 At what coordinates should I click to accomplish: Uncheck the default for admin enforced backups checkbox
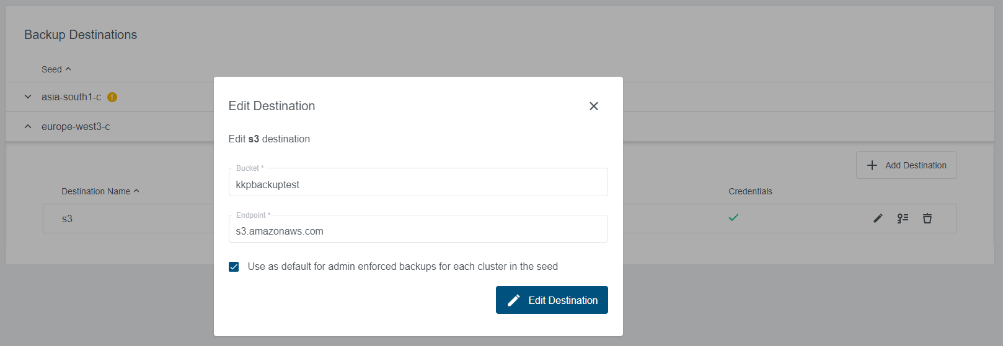234,267
